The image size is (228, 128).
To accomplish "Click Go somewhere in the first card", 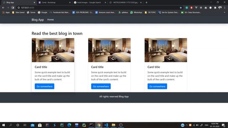I will click(x=45, y=86).
